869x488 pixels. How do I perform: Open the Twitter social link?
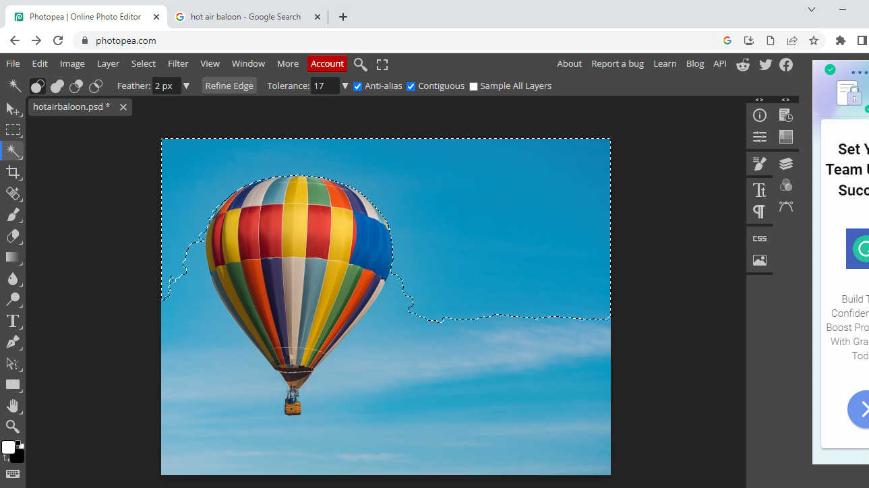click(765, 64)
